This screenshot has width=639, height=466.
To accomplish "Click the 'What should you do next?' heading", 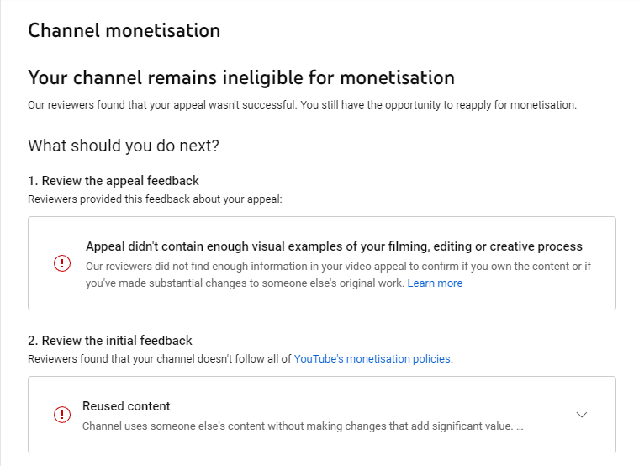I will point(124,146).
